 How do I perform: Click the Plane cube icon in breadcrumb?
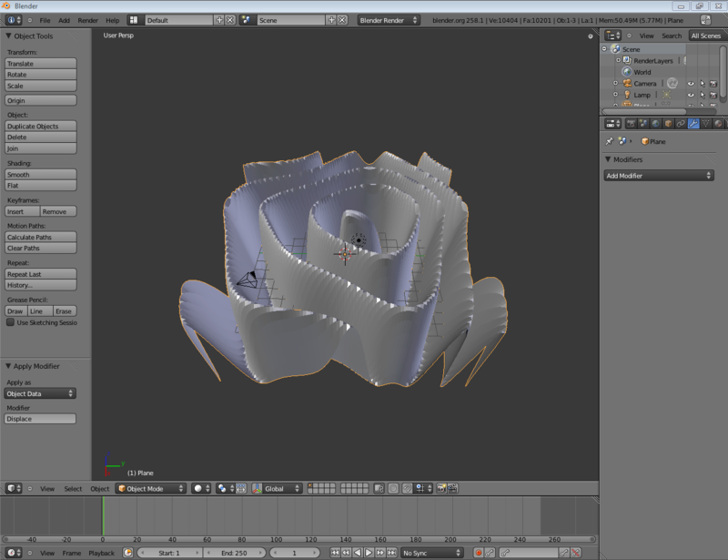click(x=644, y=141)
